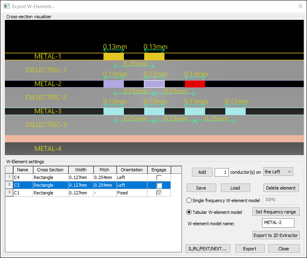Click the leftmost cyan conductor on METAL-3
307x258 pixels.
click(113, 111)
